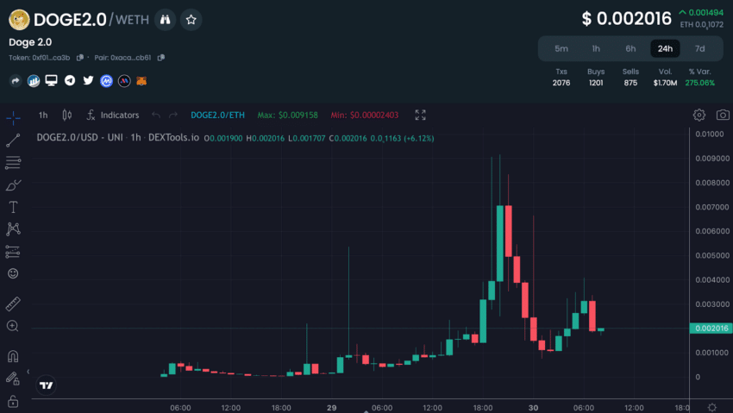This screenshot has width=733, height=413.
Task: Select the crosshair cursor tool
Action: pos(13,118)
